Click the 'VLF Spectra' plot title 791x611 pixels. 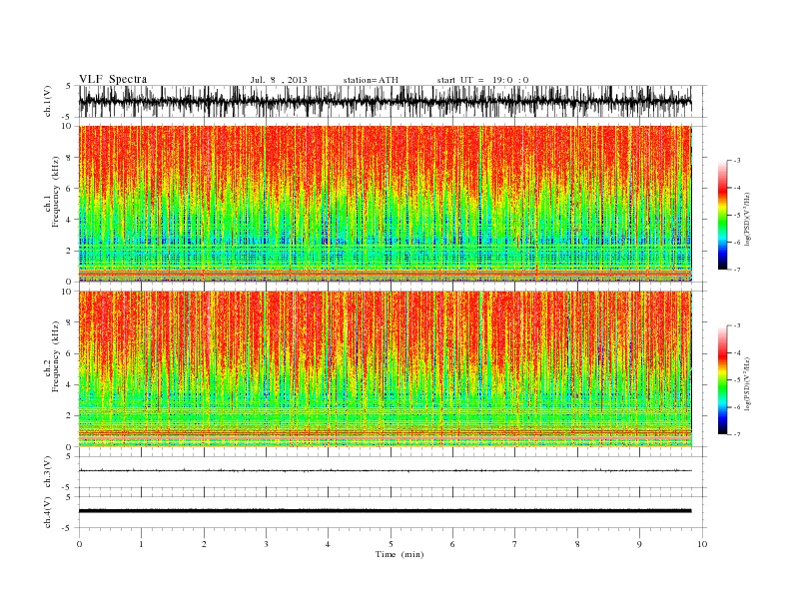point(113,79)
